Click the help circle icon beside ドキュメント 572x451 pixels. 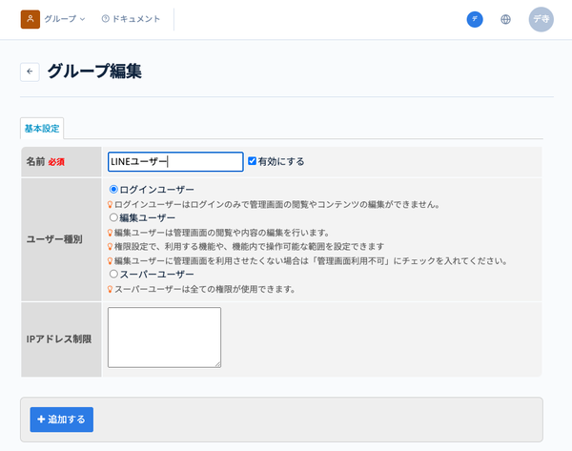tap(106, 19)
